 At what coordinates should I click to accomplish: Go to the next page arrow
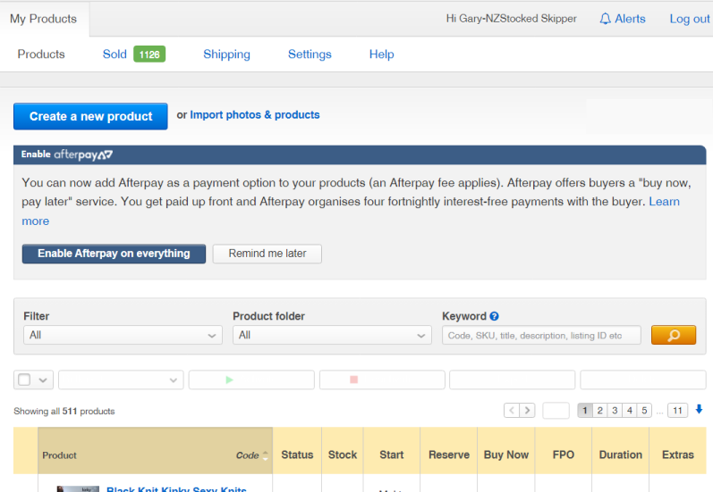click(x=527, y=411)
